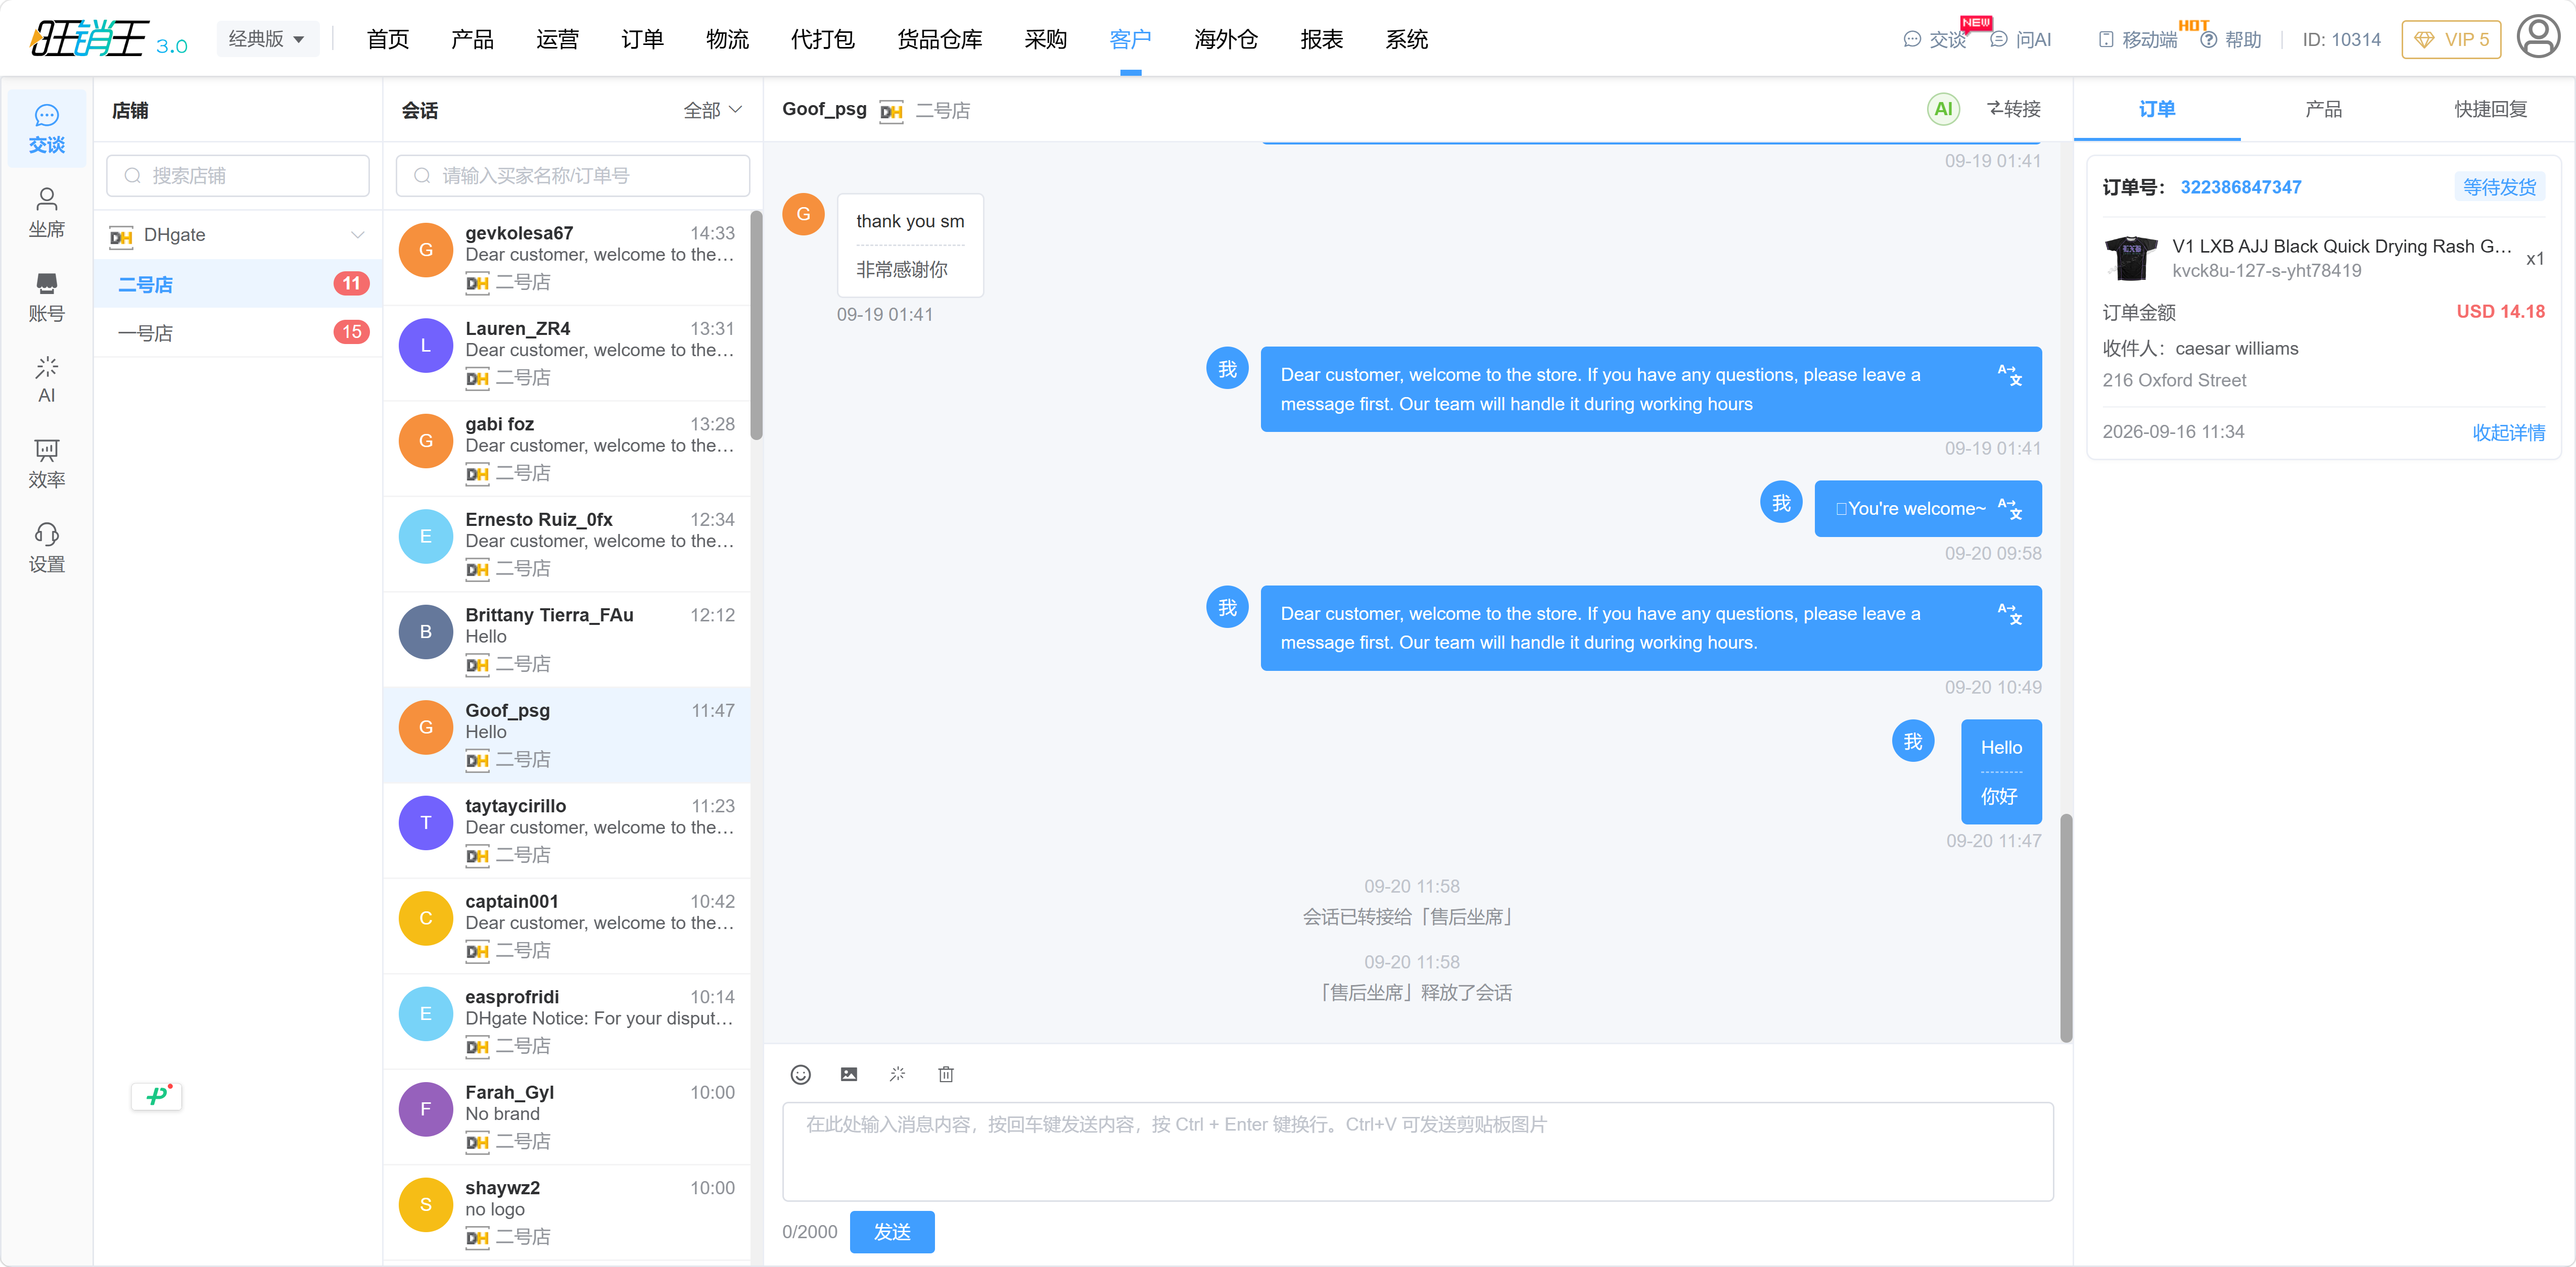The image size is (2576, 1267).
Task: Open conversation with Lauren_ZR4
Action: point(567,353)
